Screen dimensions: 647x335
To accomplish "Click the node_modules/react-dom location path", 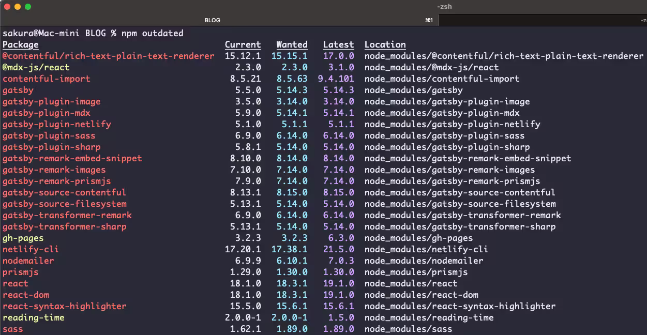I will coord(421,295).
